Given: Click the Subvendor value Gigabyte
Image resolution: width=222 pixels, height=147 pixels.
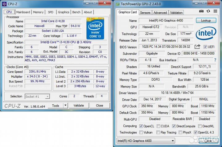Looking at the screenshot, I should 152,53.
